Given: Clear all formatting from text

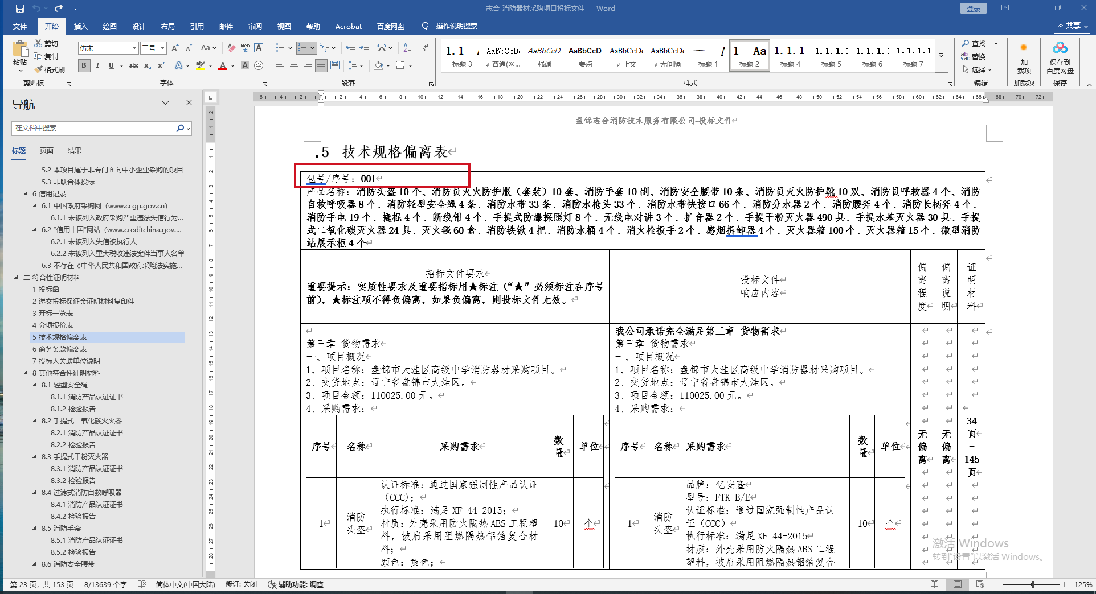Looking at the screenshot, I should coord(231,48).
